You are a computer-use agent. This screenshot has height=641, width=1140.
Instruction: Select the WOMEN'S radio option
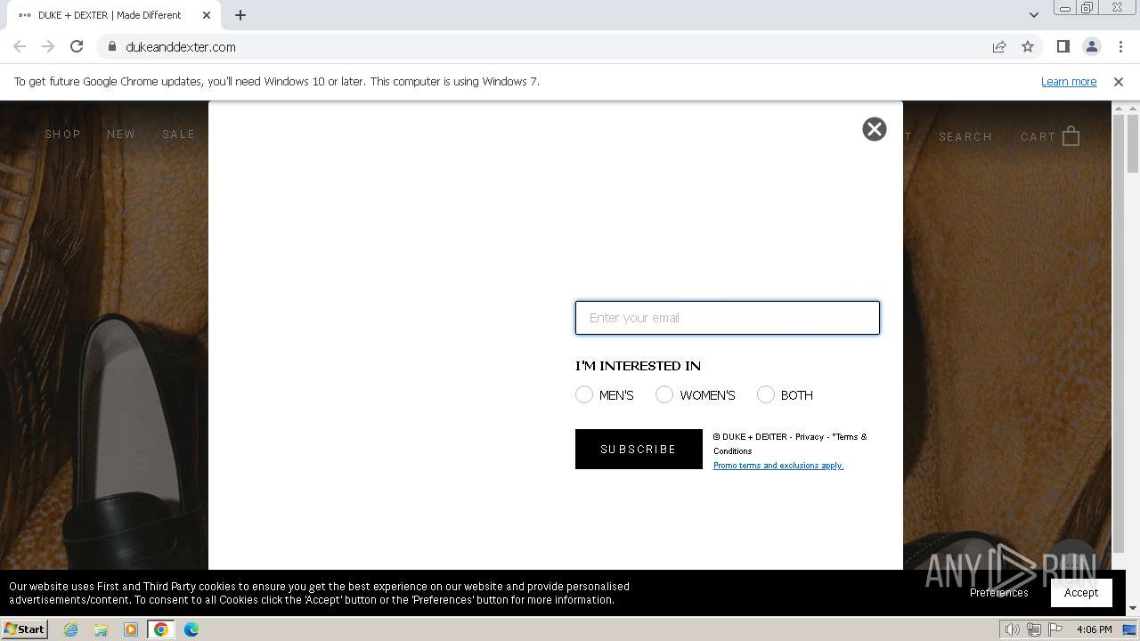664,394
